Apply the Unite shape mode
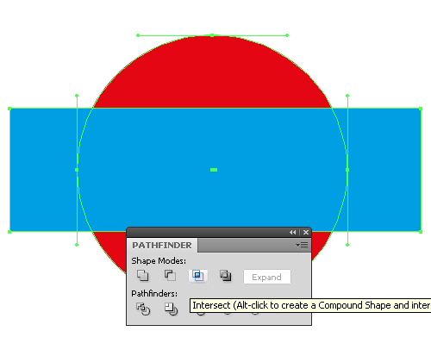The width and height of the screenshot is (431, 356). point(142,275)
